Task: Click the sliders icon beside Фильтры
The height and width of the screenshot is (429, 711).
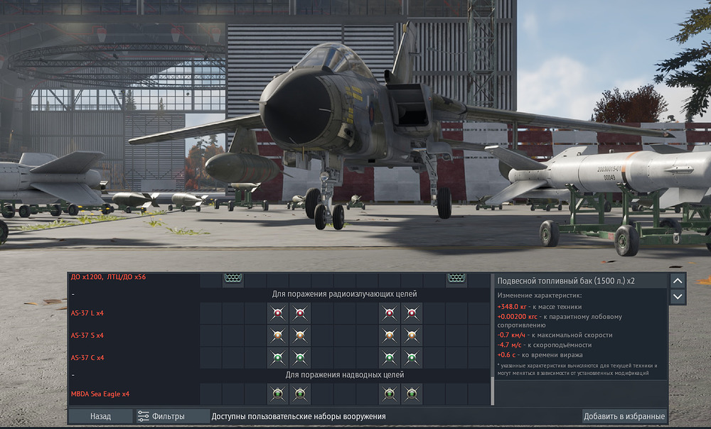Action: [144, 416]
